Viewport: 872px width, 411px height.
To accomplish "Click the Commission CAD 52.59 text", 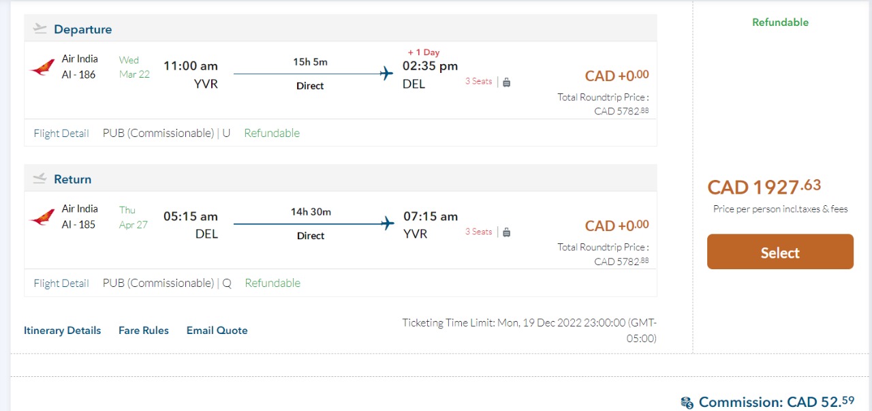I will coord(776,401).
